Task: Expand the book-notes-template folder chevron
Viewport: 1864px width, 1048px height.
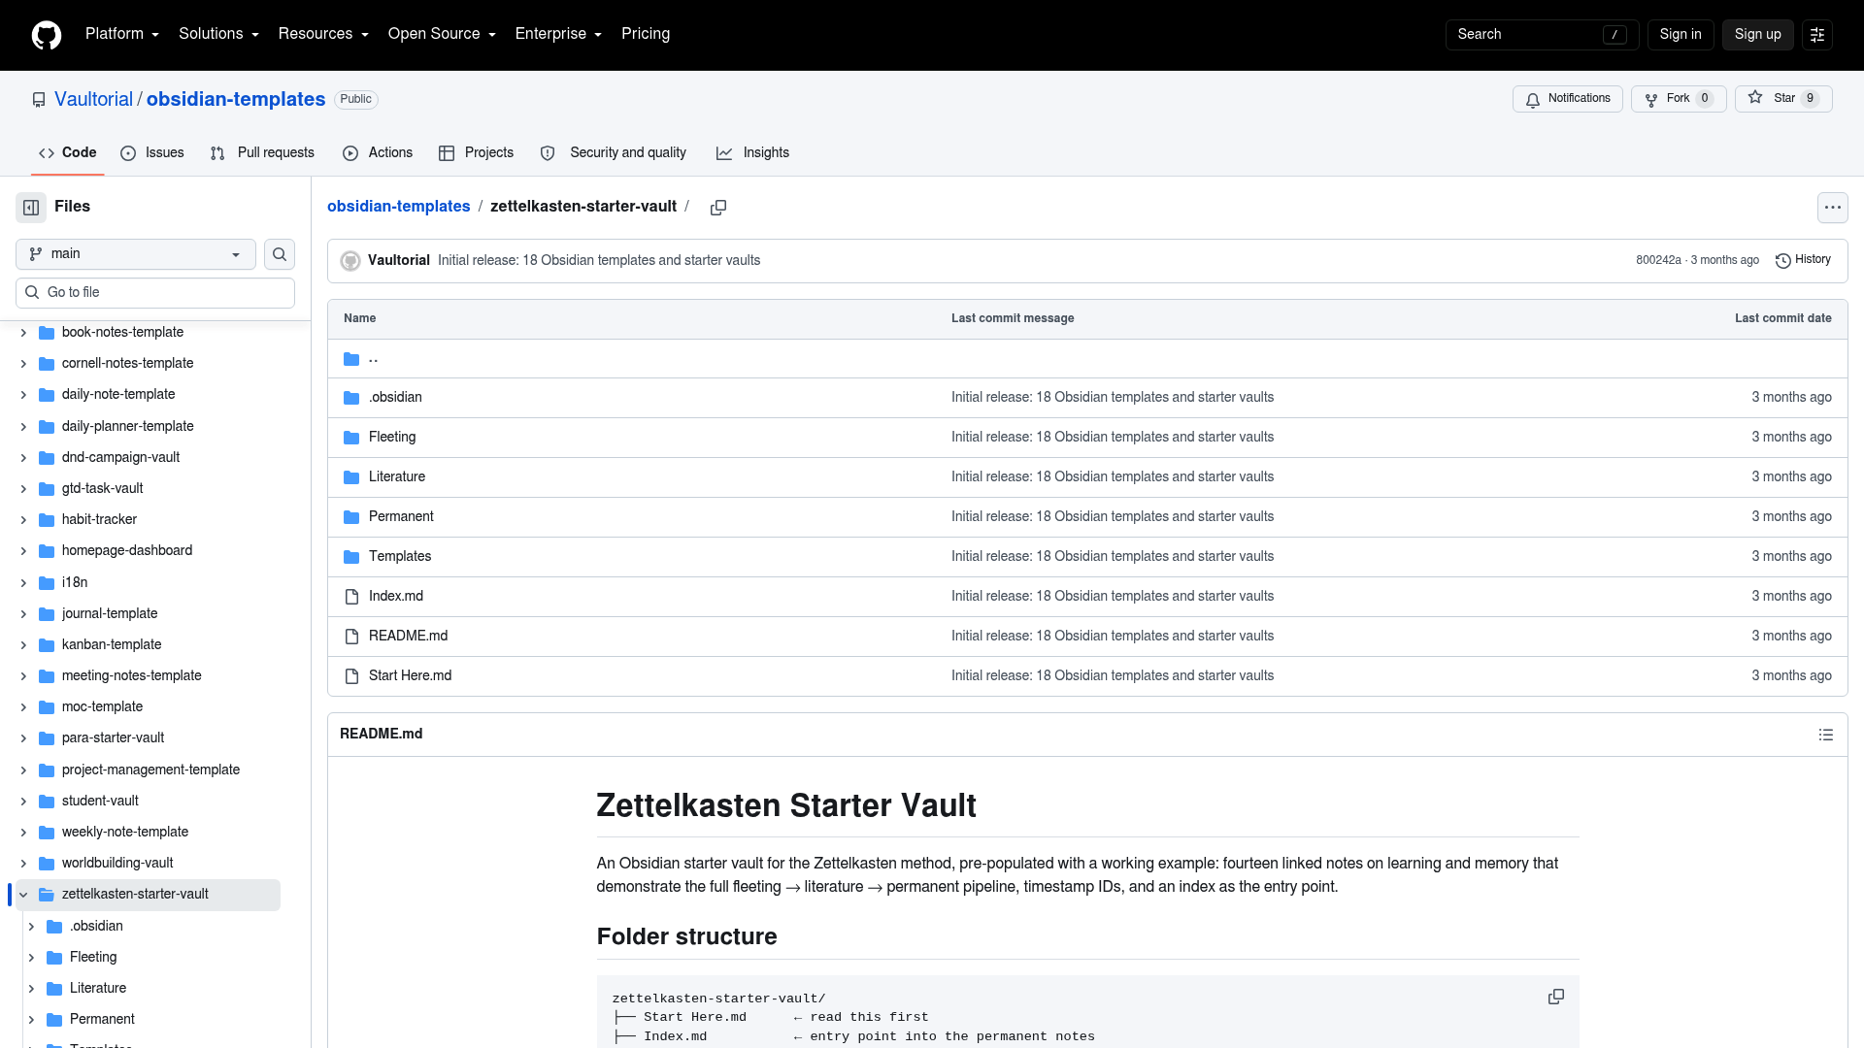Action: [x=23, y=333]
